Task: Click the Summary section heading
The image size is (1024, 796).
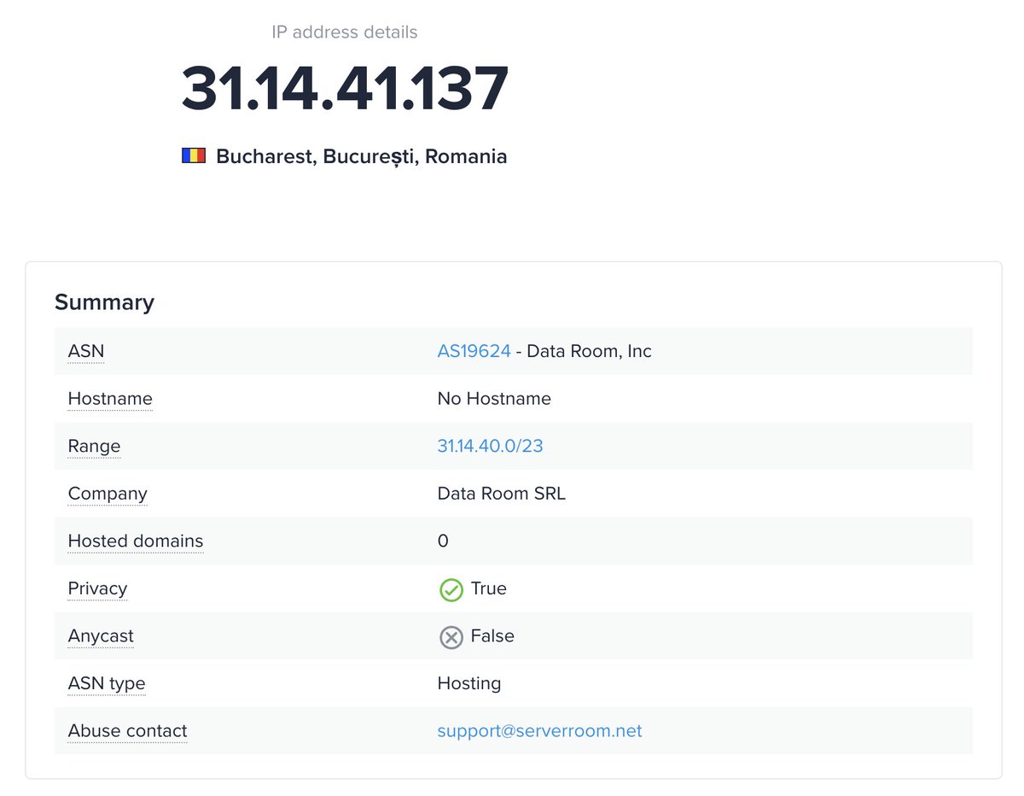Action: (x=104, y=302)
